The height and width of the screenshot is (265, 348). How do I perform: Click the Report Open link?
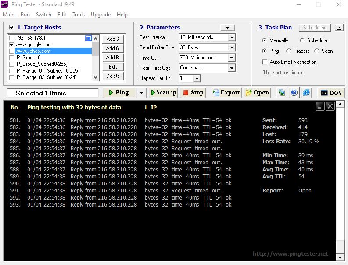305,191
